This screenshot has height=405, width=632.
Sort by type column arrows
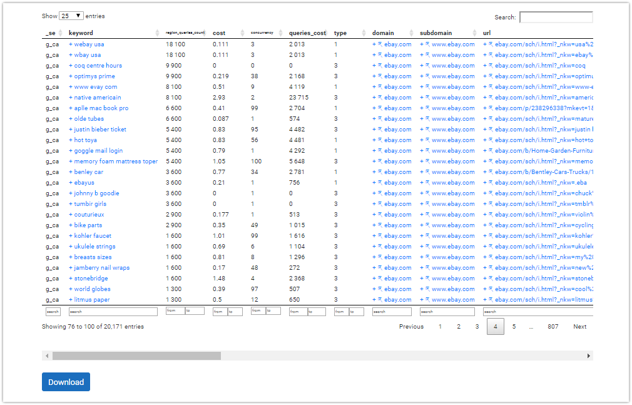(x=364, y=33)
